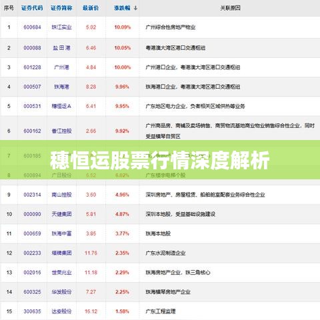Image resolution: width=320 pixels, height=320 pixels.
Task: Select the price 8.28 for 珠海港
Action: click(x=91, y=87)
